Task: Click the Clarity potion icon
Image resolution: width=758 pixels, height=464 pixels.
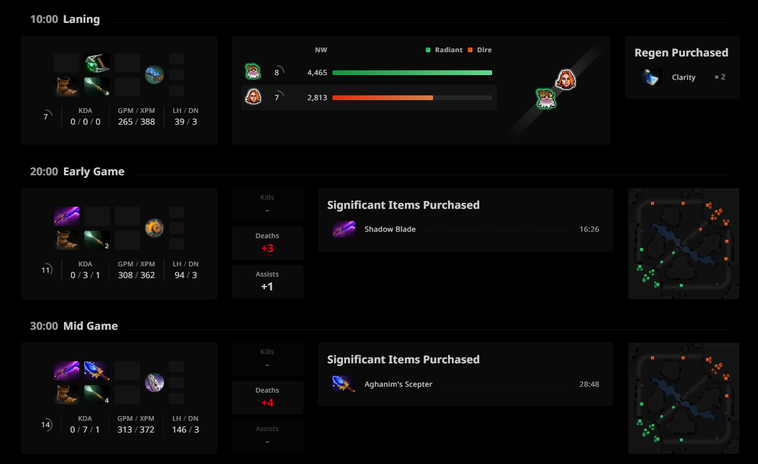Action: (x=650, y=77)
